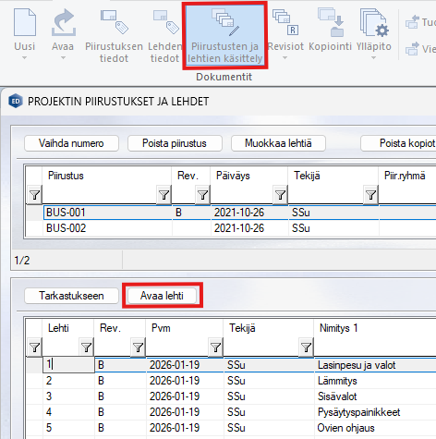Select sheet row 5 Ovien ohjaus
The height and width of the screenshot is (439, 436).
(231, 428)
